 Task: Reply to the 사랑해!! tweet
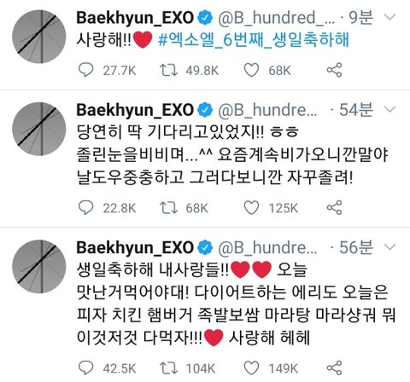coord(85,70)
